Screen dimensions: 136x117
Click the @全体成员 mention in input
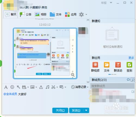pyautogui.click(x=10, y=94)
